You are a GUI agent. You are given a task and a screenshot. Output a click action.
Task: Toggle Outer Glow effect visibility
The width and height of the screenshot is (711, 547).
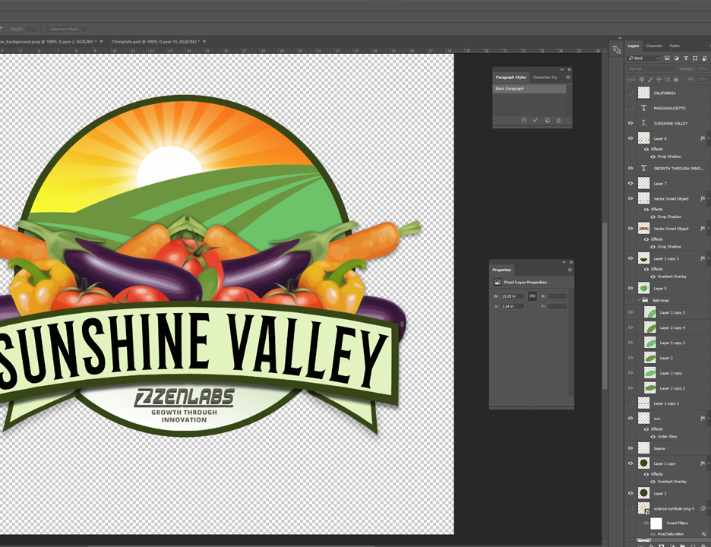tap(653, 436)
